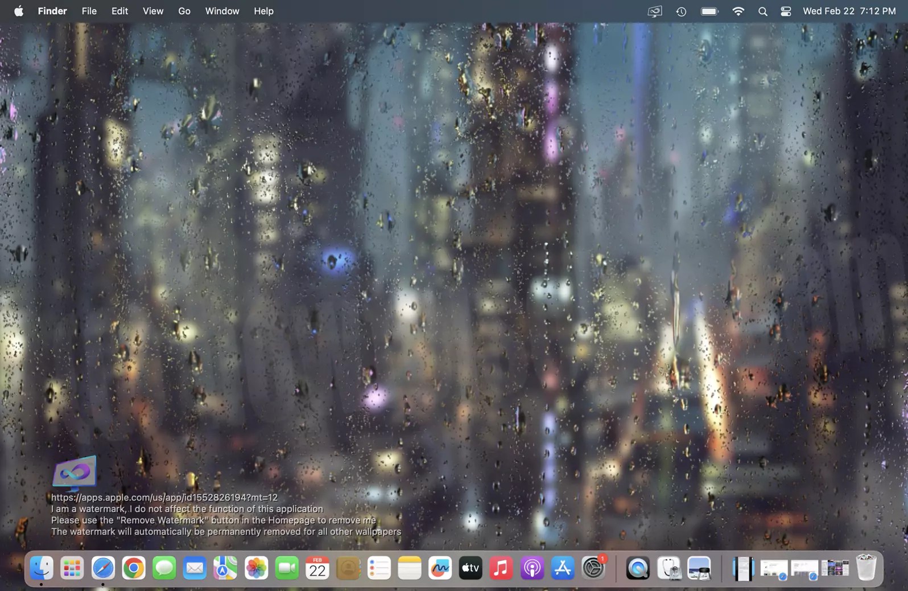Open the Wi-Fi menu
Viewport: 908px width, 591px height.
point(738,11)
